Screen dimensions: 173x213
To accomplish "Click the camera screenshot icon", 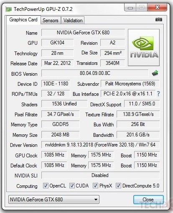I will 159,20.
